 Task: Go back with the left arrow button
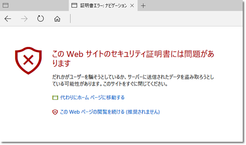pyautogui.click(x=8, y=19)
